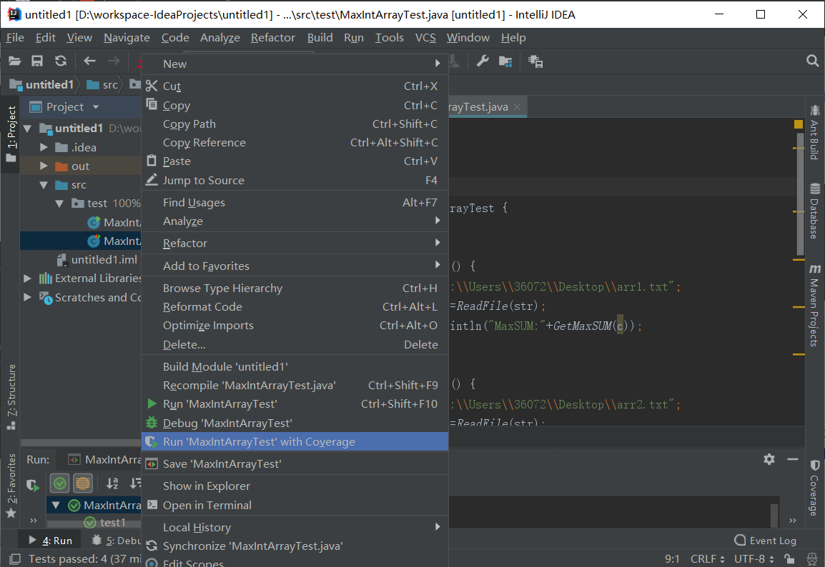Screen dimensions: 825x567
Task: Open the Structure tool window
Action: pos(11,397)
